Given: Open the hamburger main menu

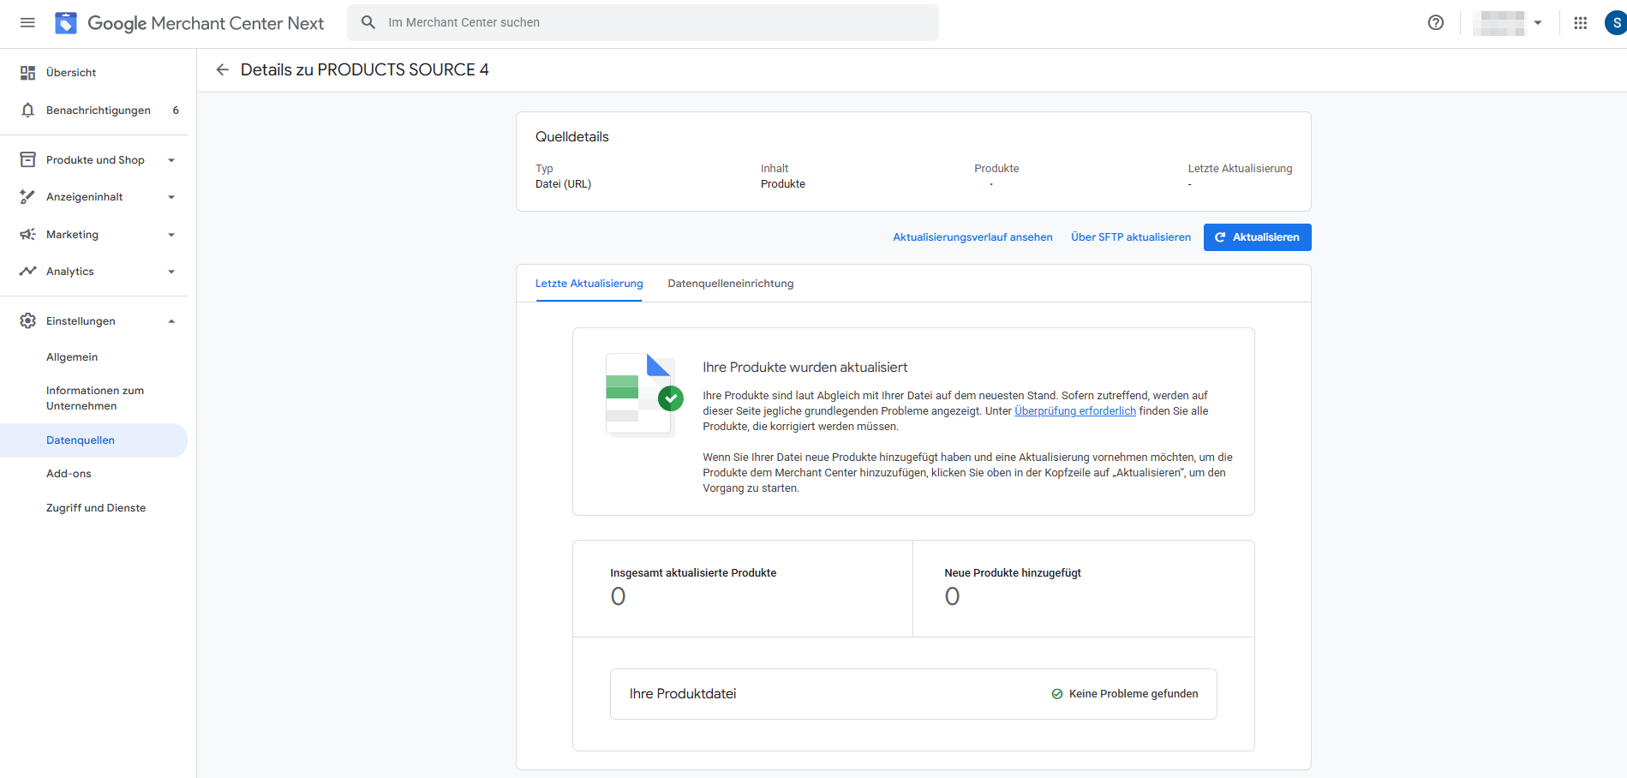Looking at the screenshot, I should 27,22.
